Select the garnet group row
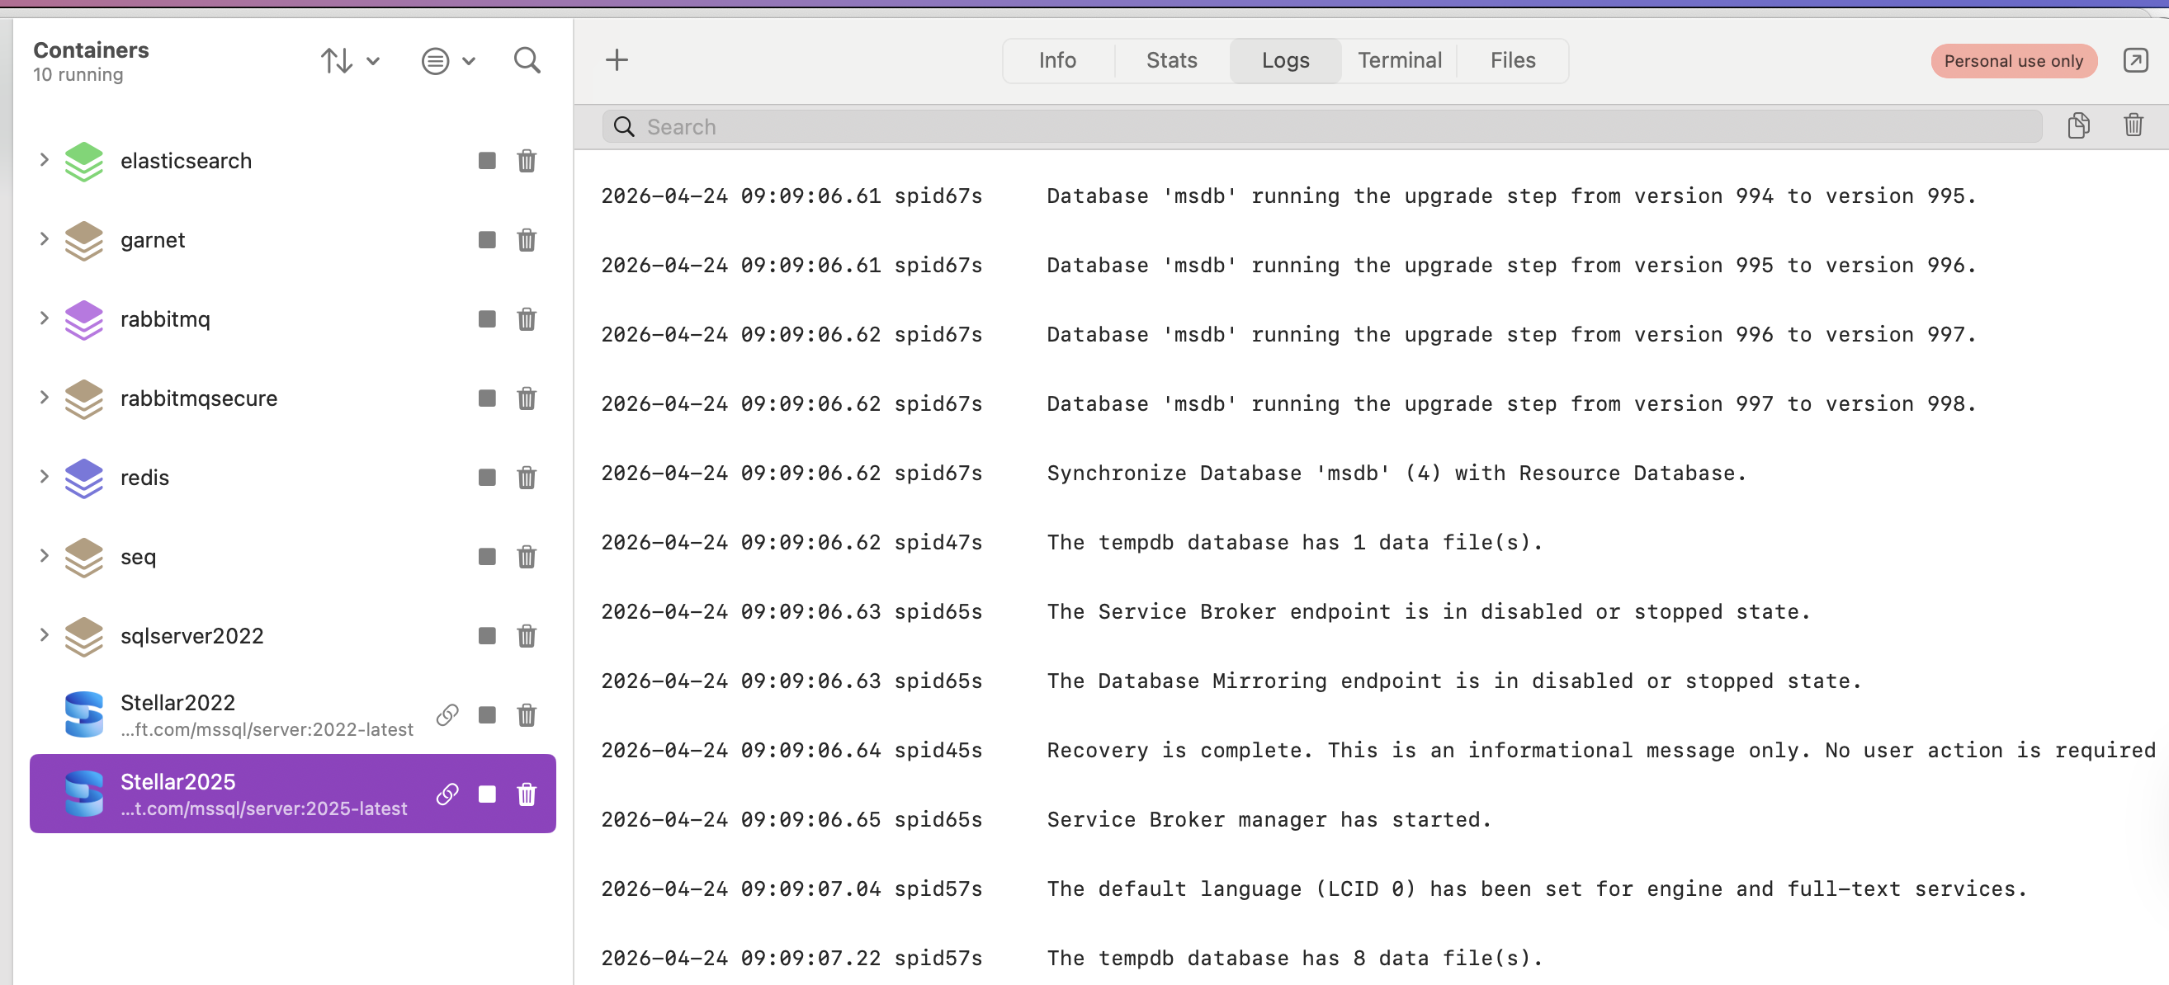Viewport: 2169px width, 985px height. coord(292,240)
